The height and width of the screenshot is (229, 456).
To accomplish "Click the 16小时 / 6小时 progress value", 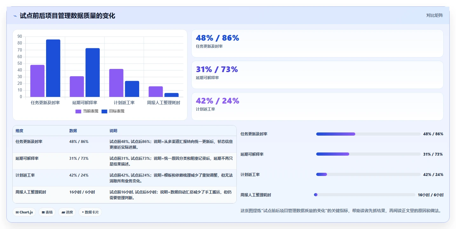I will 431,195.
